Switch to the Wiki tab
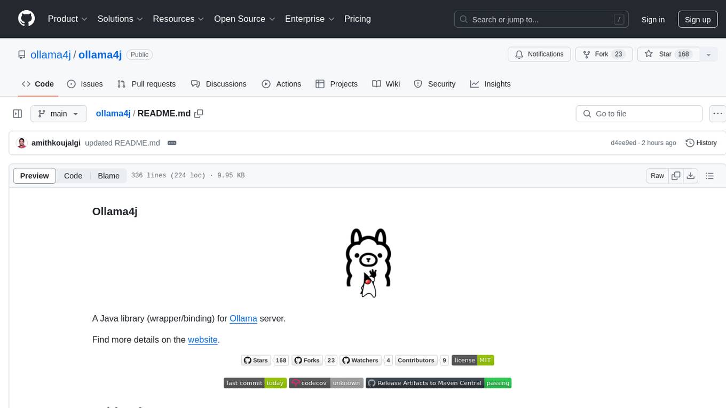Viewport: 726px width, 408px height. [x=386, y=84]
